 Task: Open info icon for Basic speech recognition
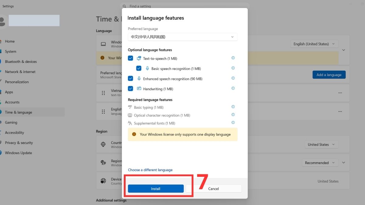[233, 68]
